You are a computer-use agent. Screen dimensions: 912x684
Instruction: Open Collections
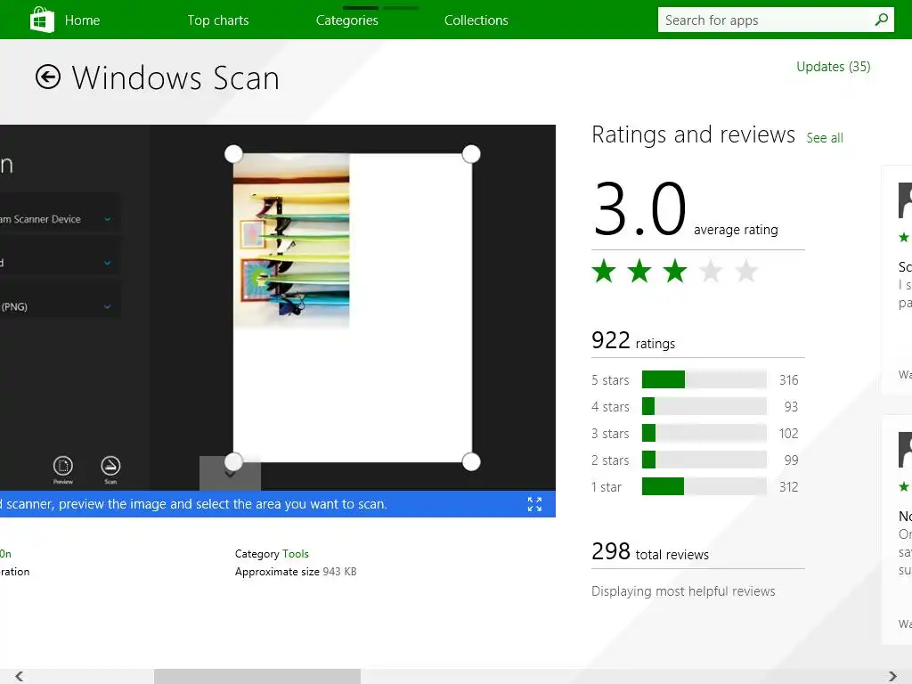[x=476, y=20]
